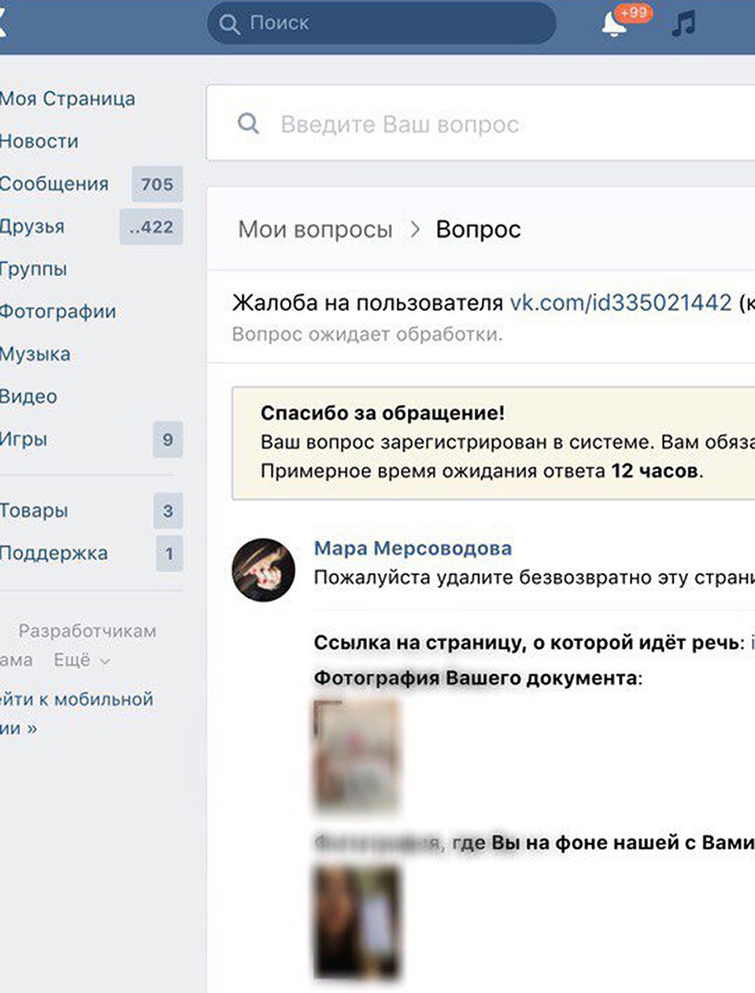Open Сообщения in sidebar
The height and width of the screenshot is (993, 755).
(54, 183)
